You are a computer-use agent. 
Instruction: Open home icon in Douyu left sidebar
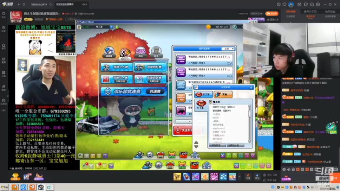3,46
